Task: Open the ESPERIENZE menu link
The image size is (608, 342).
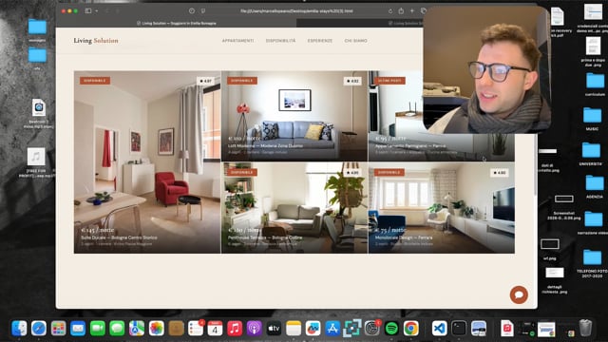Action: (x=320, y=41)
